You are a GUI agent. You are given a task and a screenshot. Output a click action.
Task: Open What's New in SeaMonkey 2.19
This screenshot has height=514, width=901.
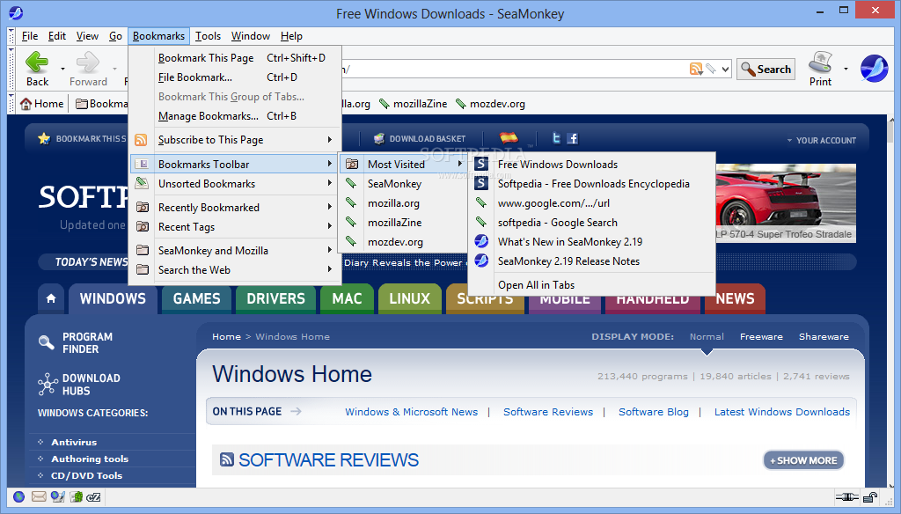592,242
